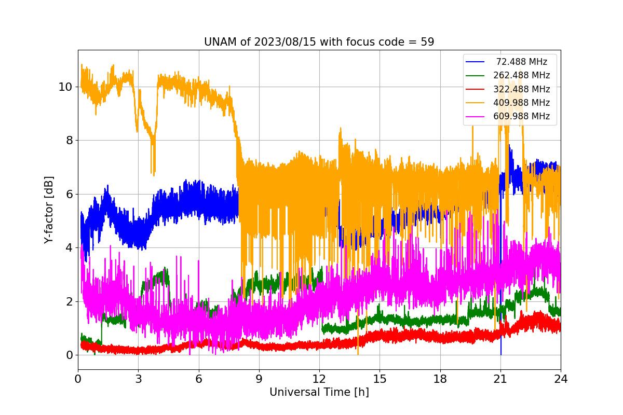The image size is (623, 415).
Task: Click the chart title 'UNAM of 2023/08/15 with focus code = 59'
Action: click(319, 42)
